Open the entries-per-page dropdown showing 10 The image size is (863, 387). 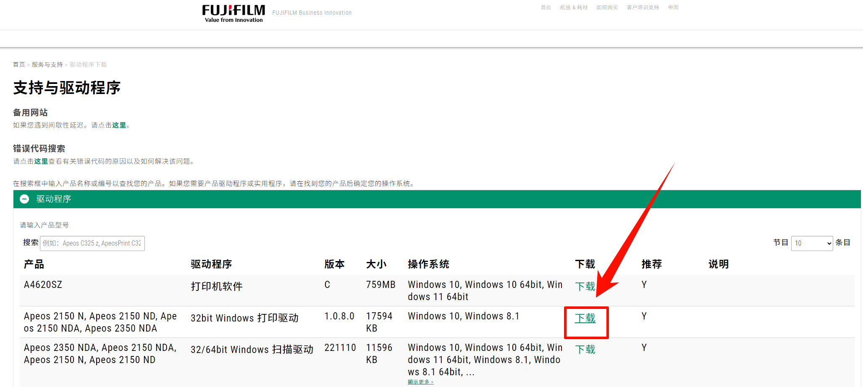811,243
